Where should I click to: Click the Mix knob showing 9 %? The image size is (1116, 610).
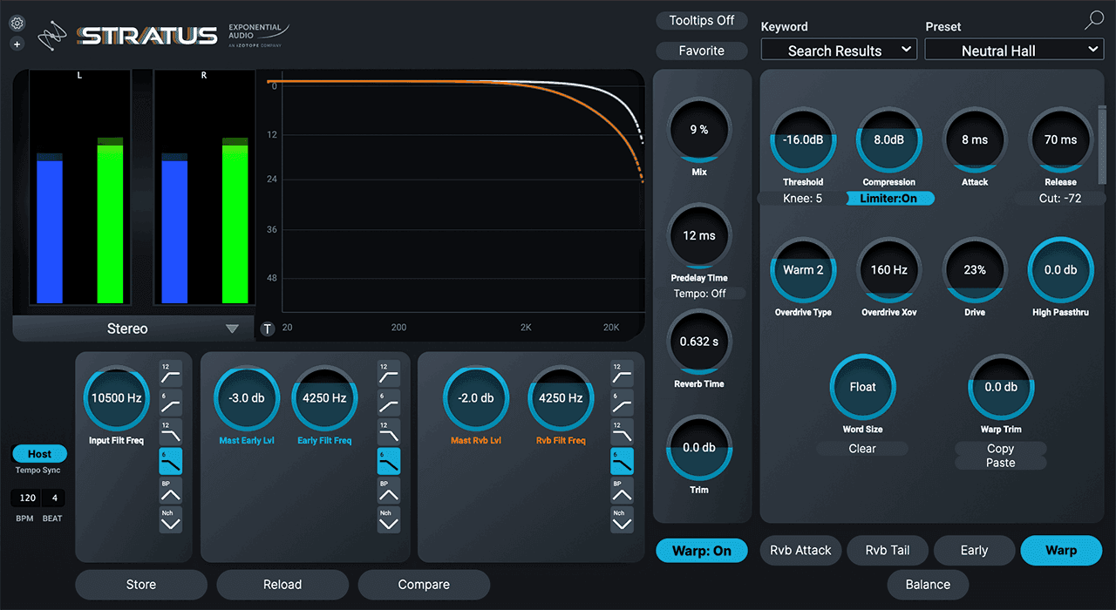(699, 130)
